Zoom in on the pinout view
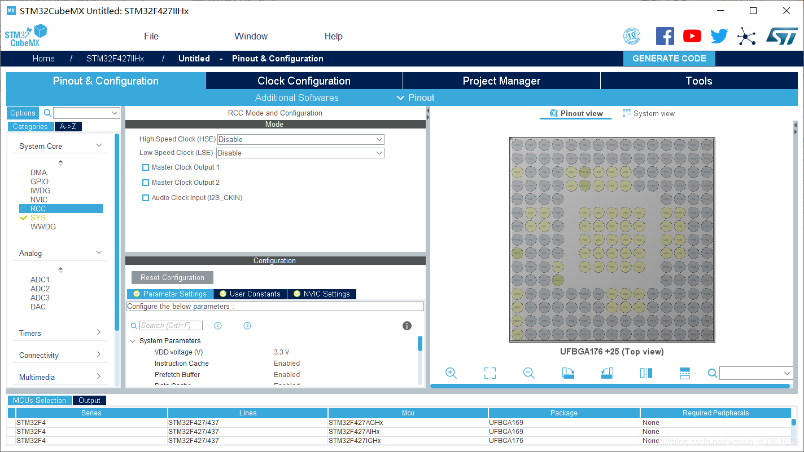Image resolution: width=804 pixels, height=452 pixels. (451, 373)
